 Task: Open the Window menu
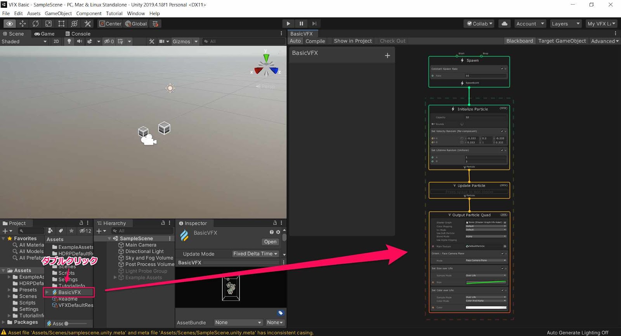point(136,14)
